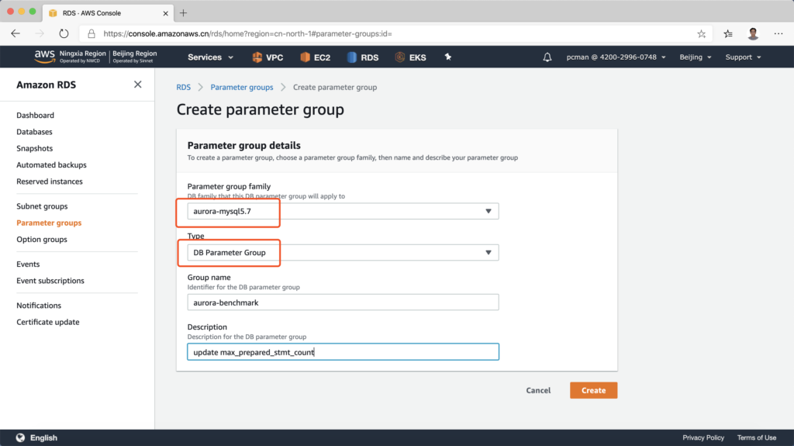Open the EC2 service shortcut
794x446 pixels.
[x=315, y=57]
